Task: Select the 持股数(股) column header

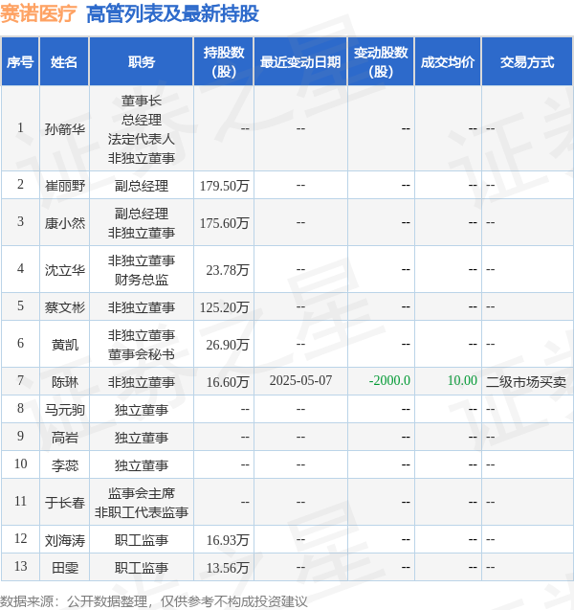Action: click(x=224, y=62)
